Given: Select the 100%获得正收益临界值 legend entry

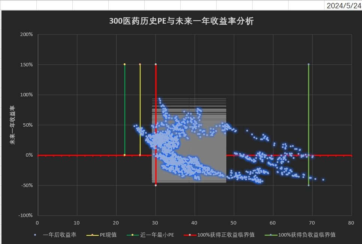Looking at the screenshot, I should click(219, 235).
